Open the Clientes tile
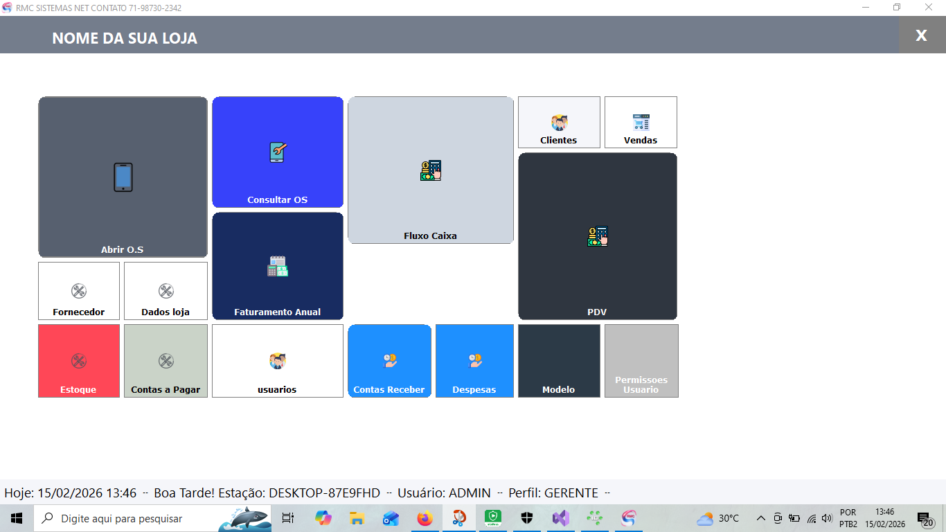The width and height of the screenshot is (946, 532). [x=559, y=123]
